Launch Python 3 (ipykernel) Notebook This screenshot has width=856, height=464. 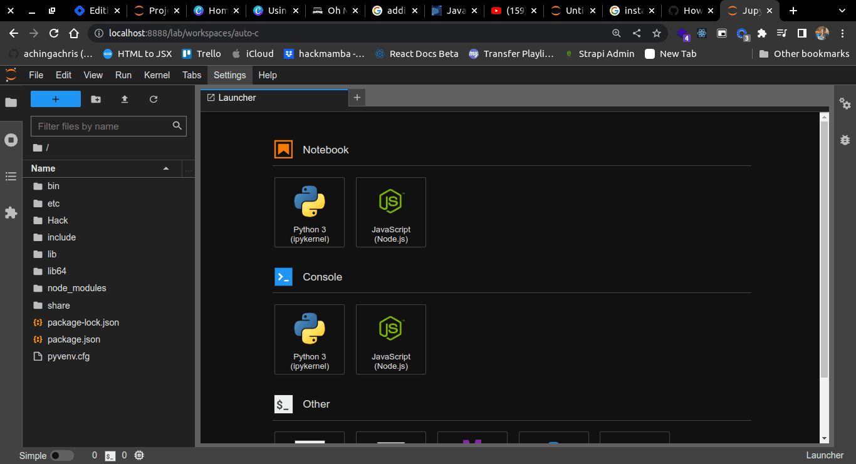310,212
